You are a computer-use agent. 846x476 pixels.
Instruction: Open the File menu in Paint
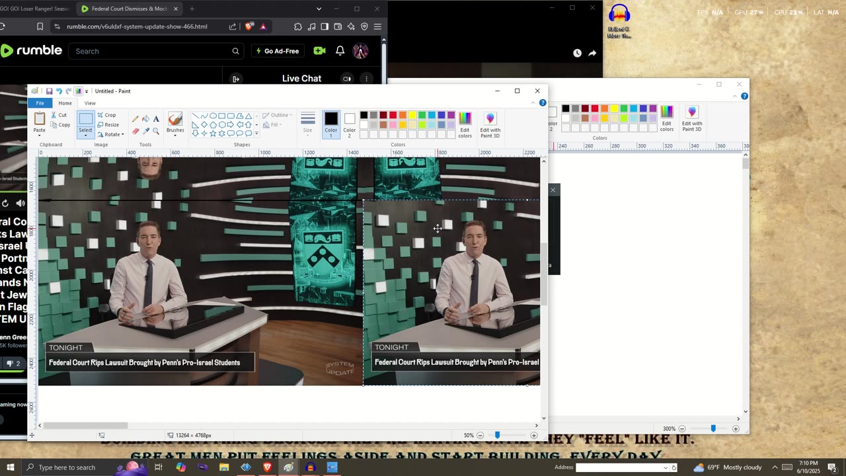pos(40,103)
